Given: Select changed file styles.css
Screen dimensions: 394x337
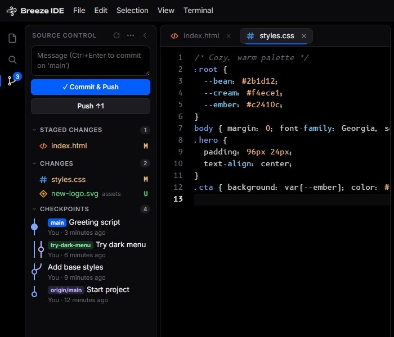Looking at the screenshot, I should pos(91,180).
